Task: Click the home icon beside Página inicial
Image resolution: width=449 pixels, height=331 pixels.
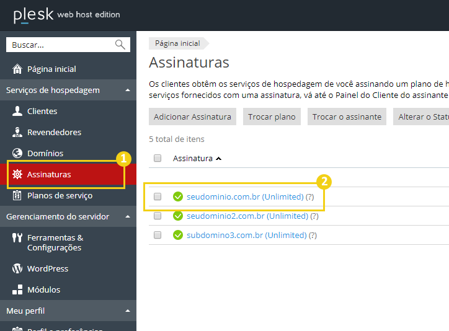Action: (17, 69)
